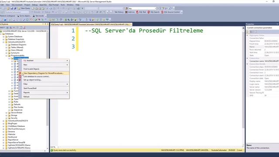Expand the Synonyms node
Image resolution: width=279 pixels, height=157 pixels.
click(x=6, y=53)
